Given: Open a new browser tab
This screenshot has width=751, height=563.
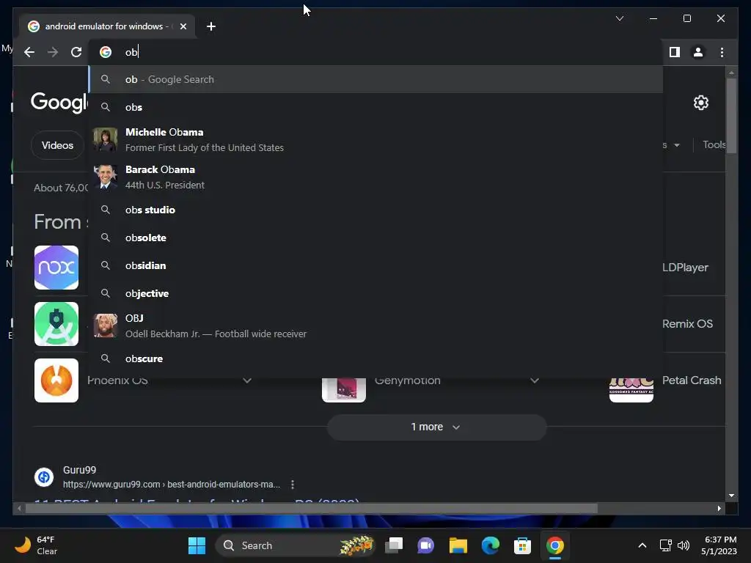Looking at the screenshot, I should tap(211, 26).
